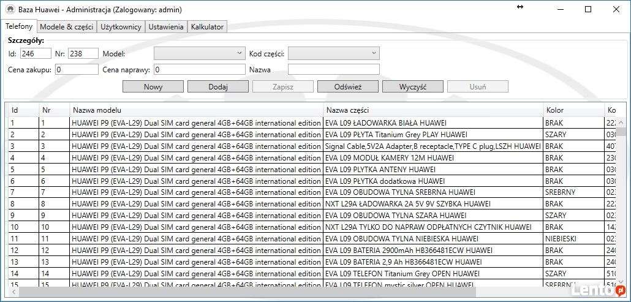Viewport: 631px width, 302px height.
Task: Sort by the Nr column header
Action: [x=55, y=110]
